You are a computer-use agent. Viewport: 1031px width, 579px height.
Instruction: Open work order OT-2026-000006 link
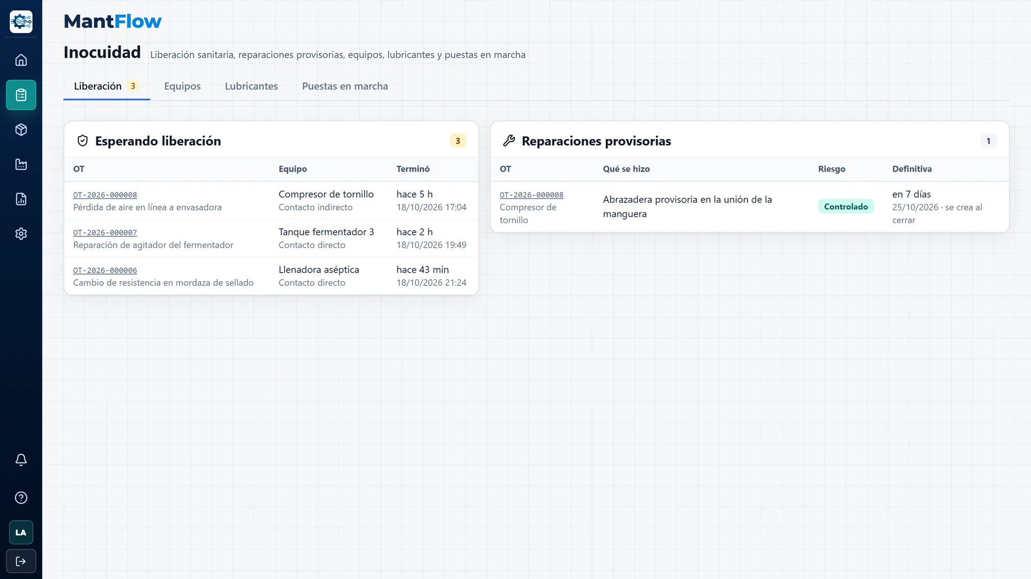click(105, 270)
